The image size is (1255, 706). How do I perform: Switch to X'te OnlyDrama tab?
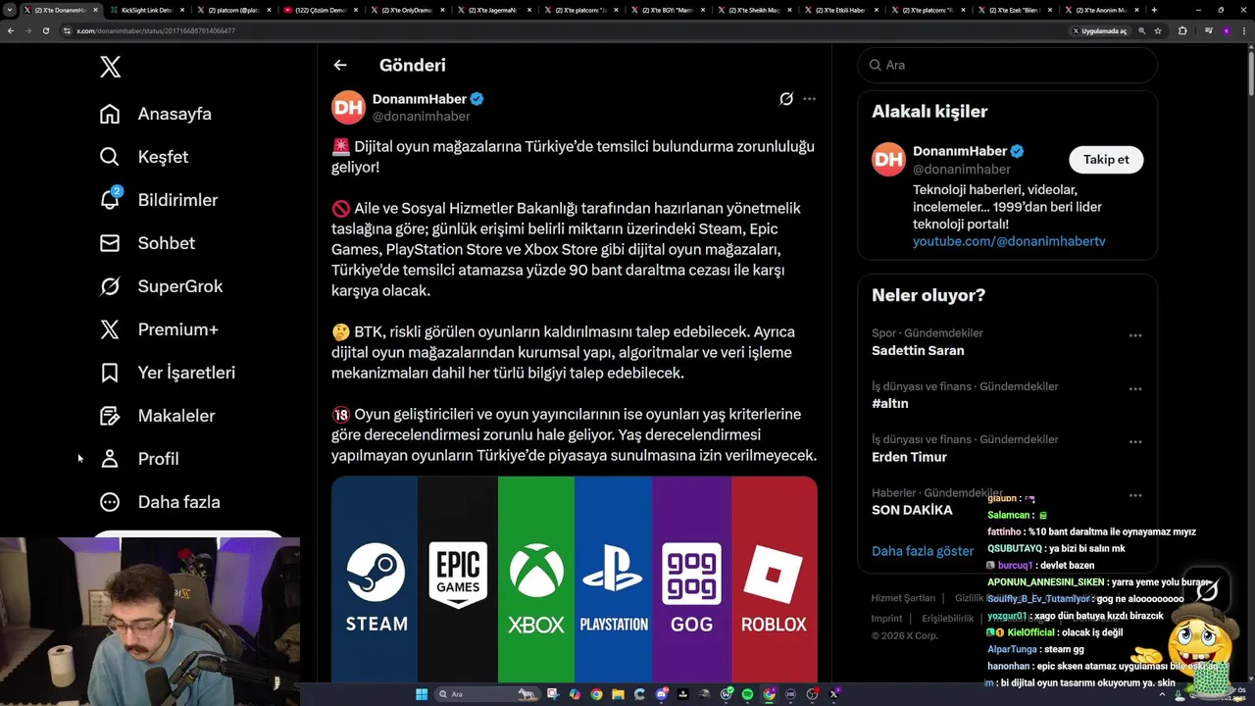[409, 10]
